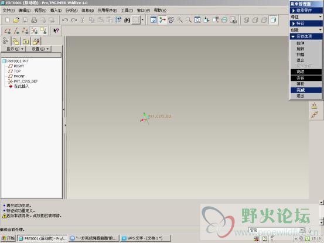This screenshot has width=324, height=243.
Task: Click the Zoom Out magnifier icon
Action: (189, 20)
